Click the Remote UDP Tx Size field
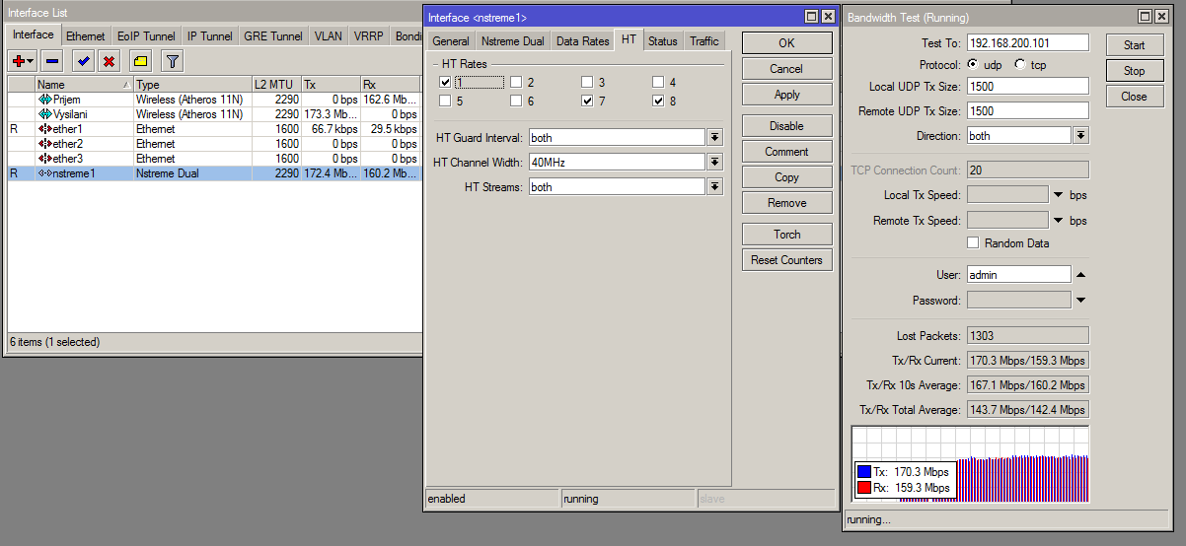This screenshot has width=1186, height=546. point(1027,111)
